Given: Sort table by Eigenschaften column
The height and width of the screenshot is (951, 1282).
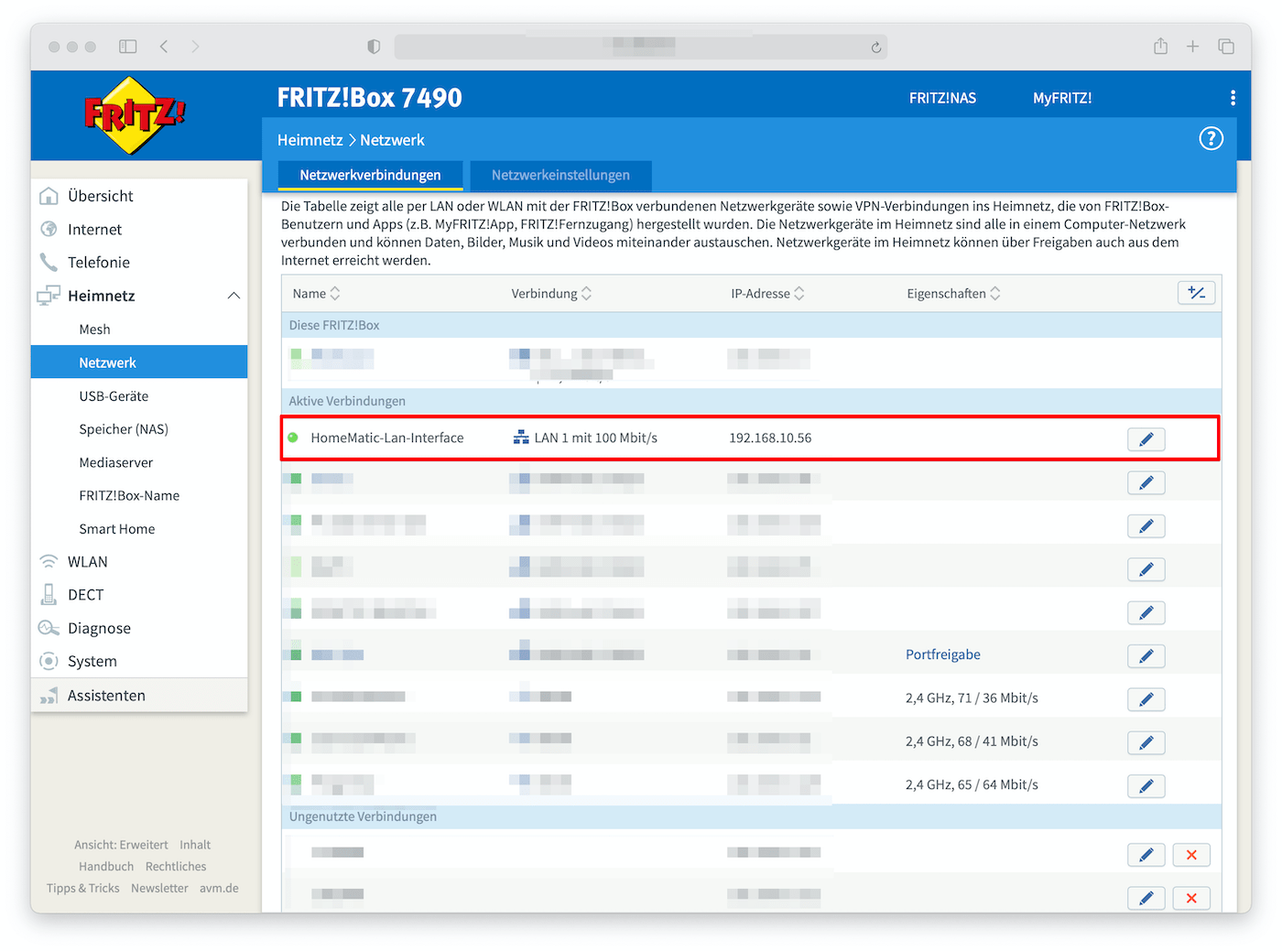Looking at the screenshot, I should (x=953, y=294).
